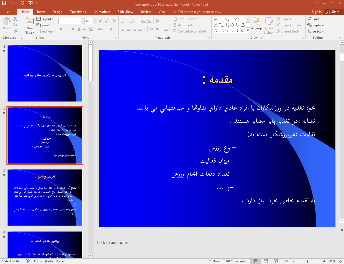The image size is (344, 264).
Task: Select the oval shape in the shapes gallery
Action: click(237, 20)
